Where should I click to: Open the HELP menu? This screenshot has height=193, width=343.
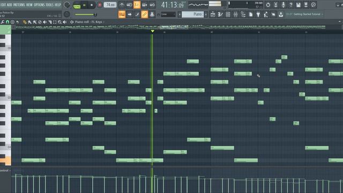(x=57, y=5)
